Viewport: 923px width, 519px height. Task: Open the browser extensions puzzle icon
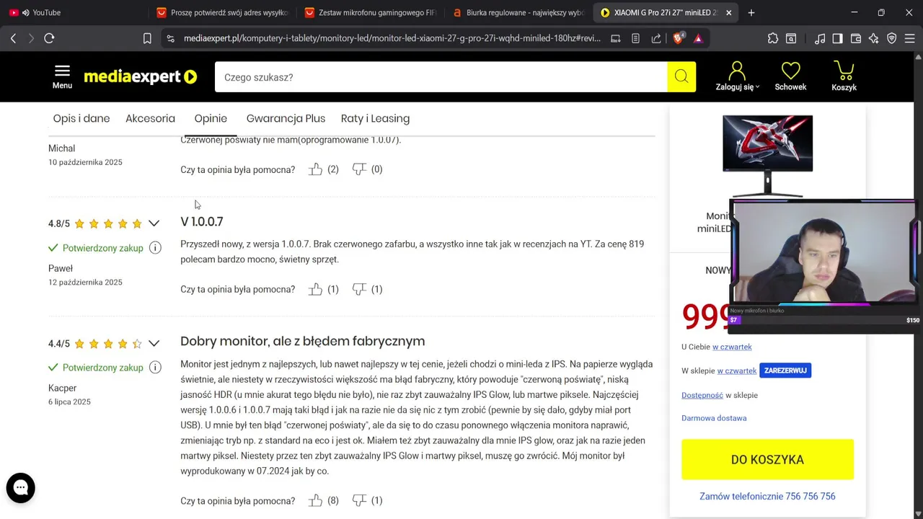pyautogui.click(x=773, y=38)
